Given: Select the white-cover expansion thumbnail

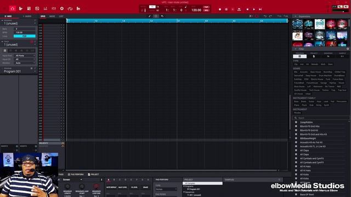Looking at the screenshot, I should point(320,24).
